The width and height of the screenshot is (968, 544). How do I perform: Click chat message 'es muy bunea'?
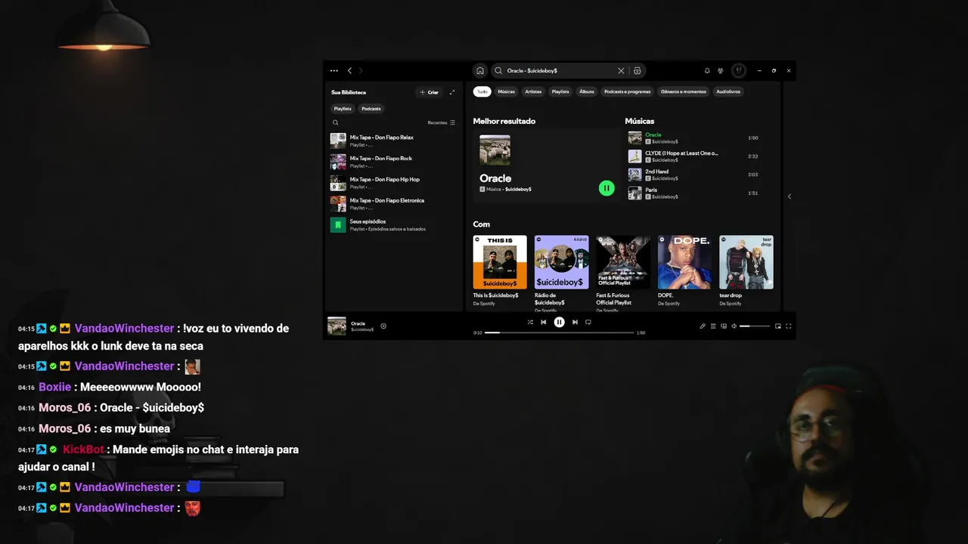(135, 428)
